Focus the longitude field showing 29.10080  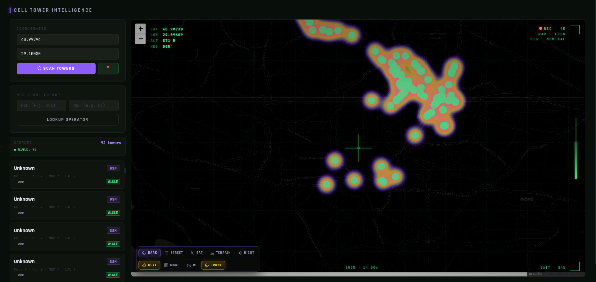[67, 54]
